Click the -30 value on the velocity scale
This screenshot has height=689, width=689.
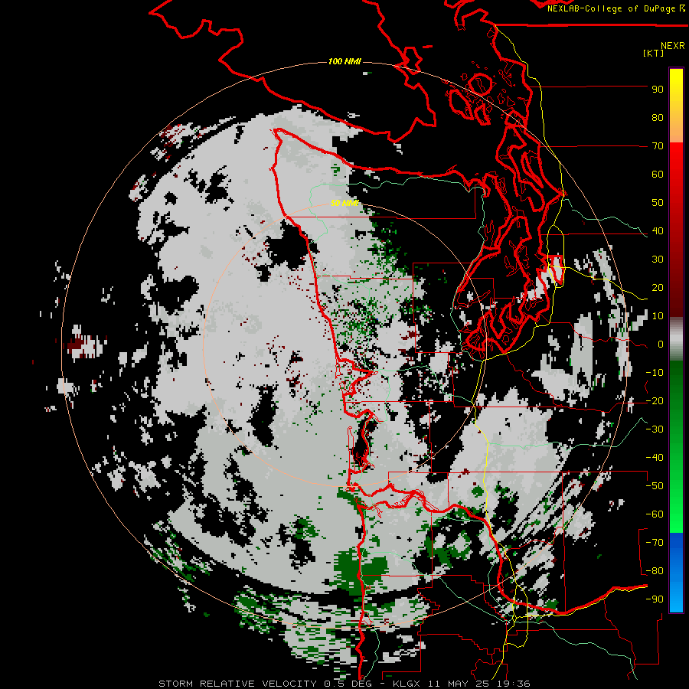click(x=655, y=429)
